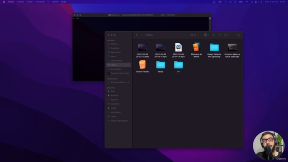Click the display icon in menu bar
Image resolution: width=288 pixels, height=162 pixels.
[x=235, y=2]
